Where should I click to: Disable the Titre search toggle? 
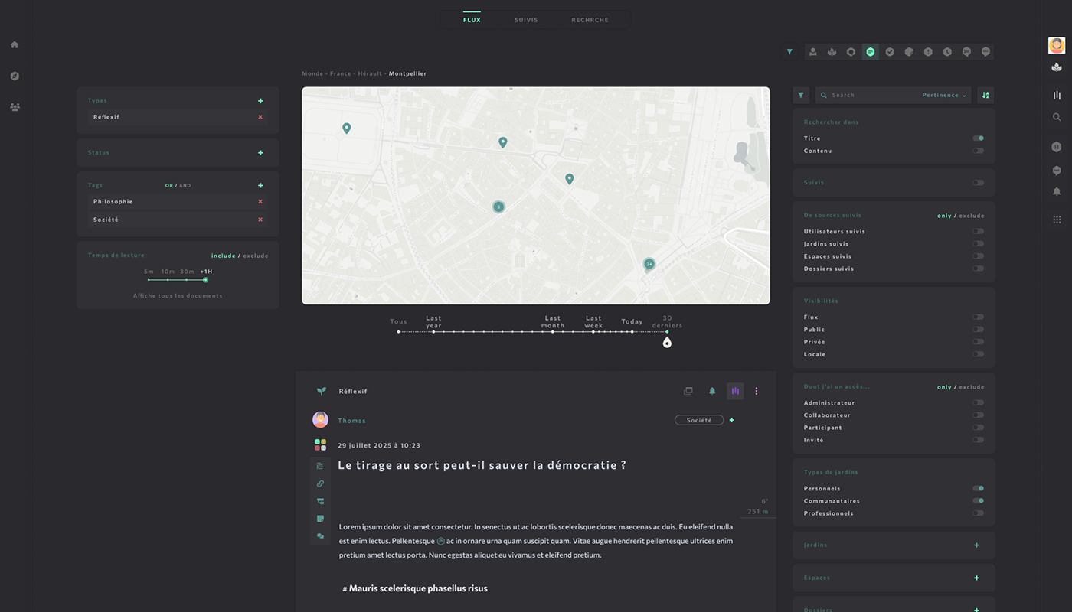click(x=978, y=138)
